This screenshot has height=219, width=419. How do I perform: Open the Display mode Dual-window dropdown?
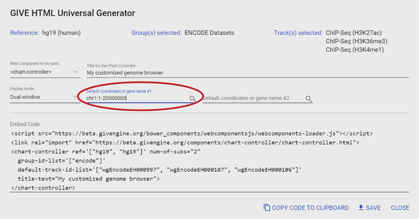(45, 97)
